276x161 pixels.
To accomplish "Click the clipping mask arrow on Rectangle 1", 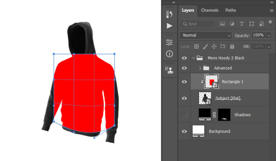I will [x=202, y=82].
